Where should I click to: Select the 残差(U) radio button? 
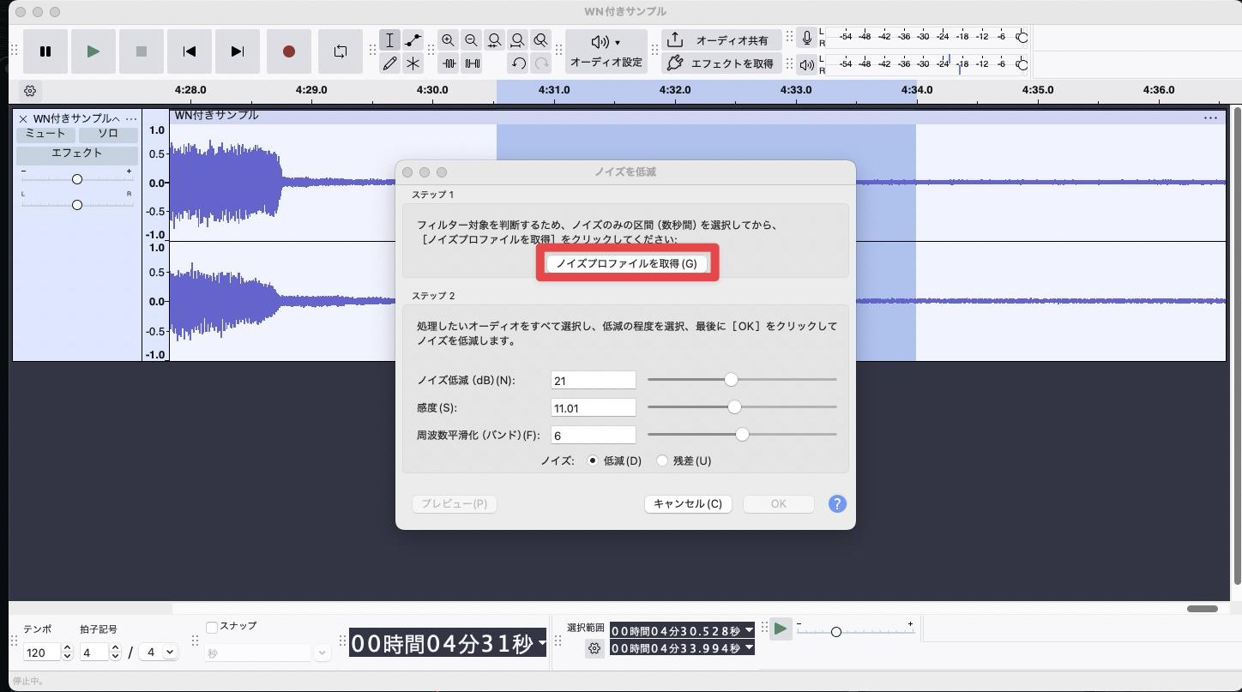[x=662, y=460]
